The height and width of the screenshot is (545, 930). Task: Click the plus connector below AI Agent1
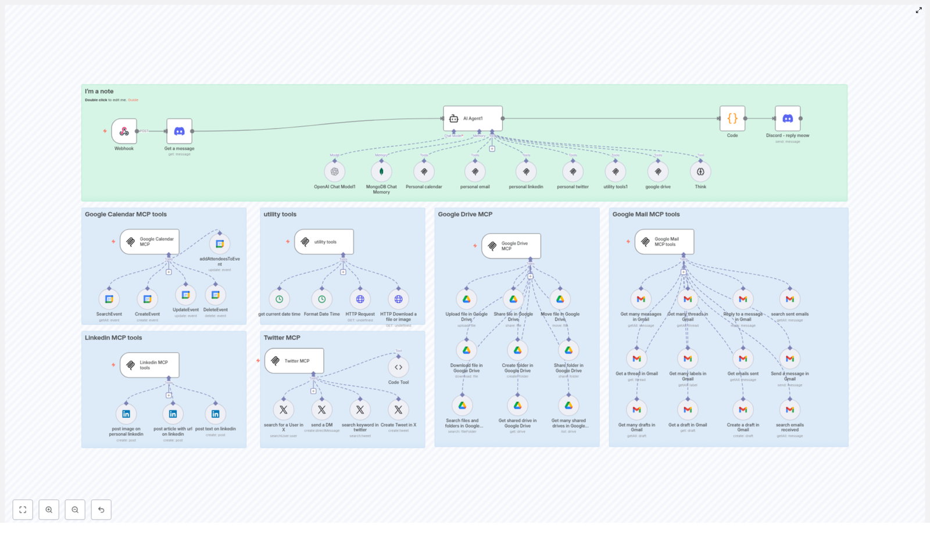coord(492,148)
